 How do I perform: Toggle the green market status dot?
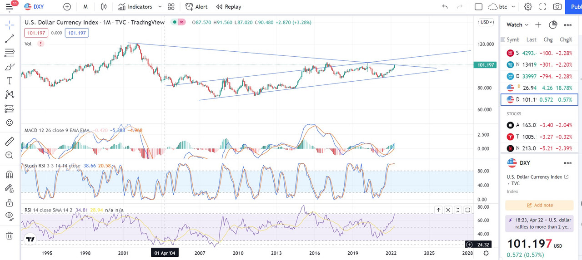coord(175,22)
